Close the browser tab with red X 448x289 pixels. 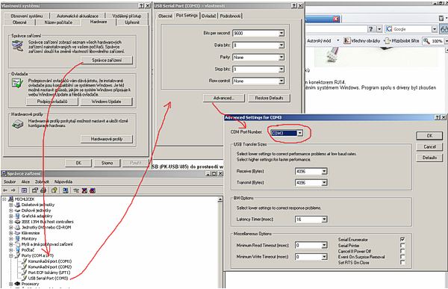click(336, 19)
